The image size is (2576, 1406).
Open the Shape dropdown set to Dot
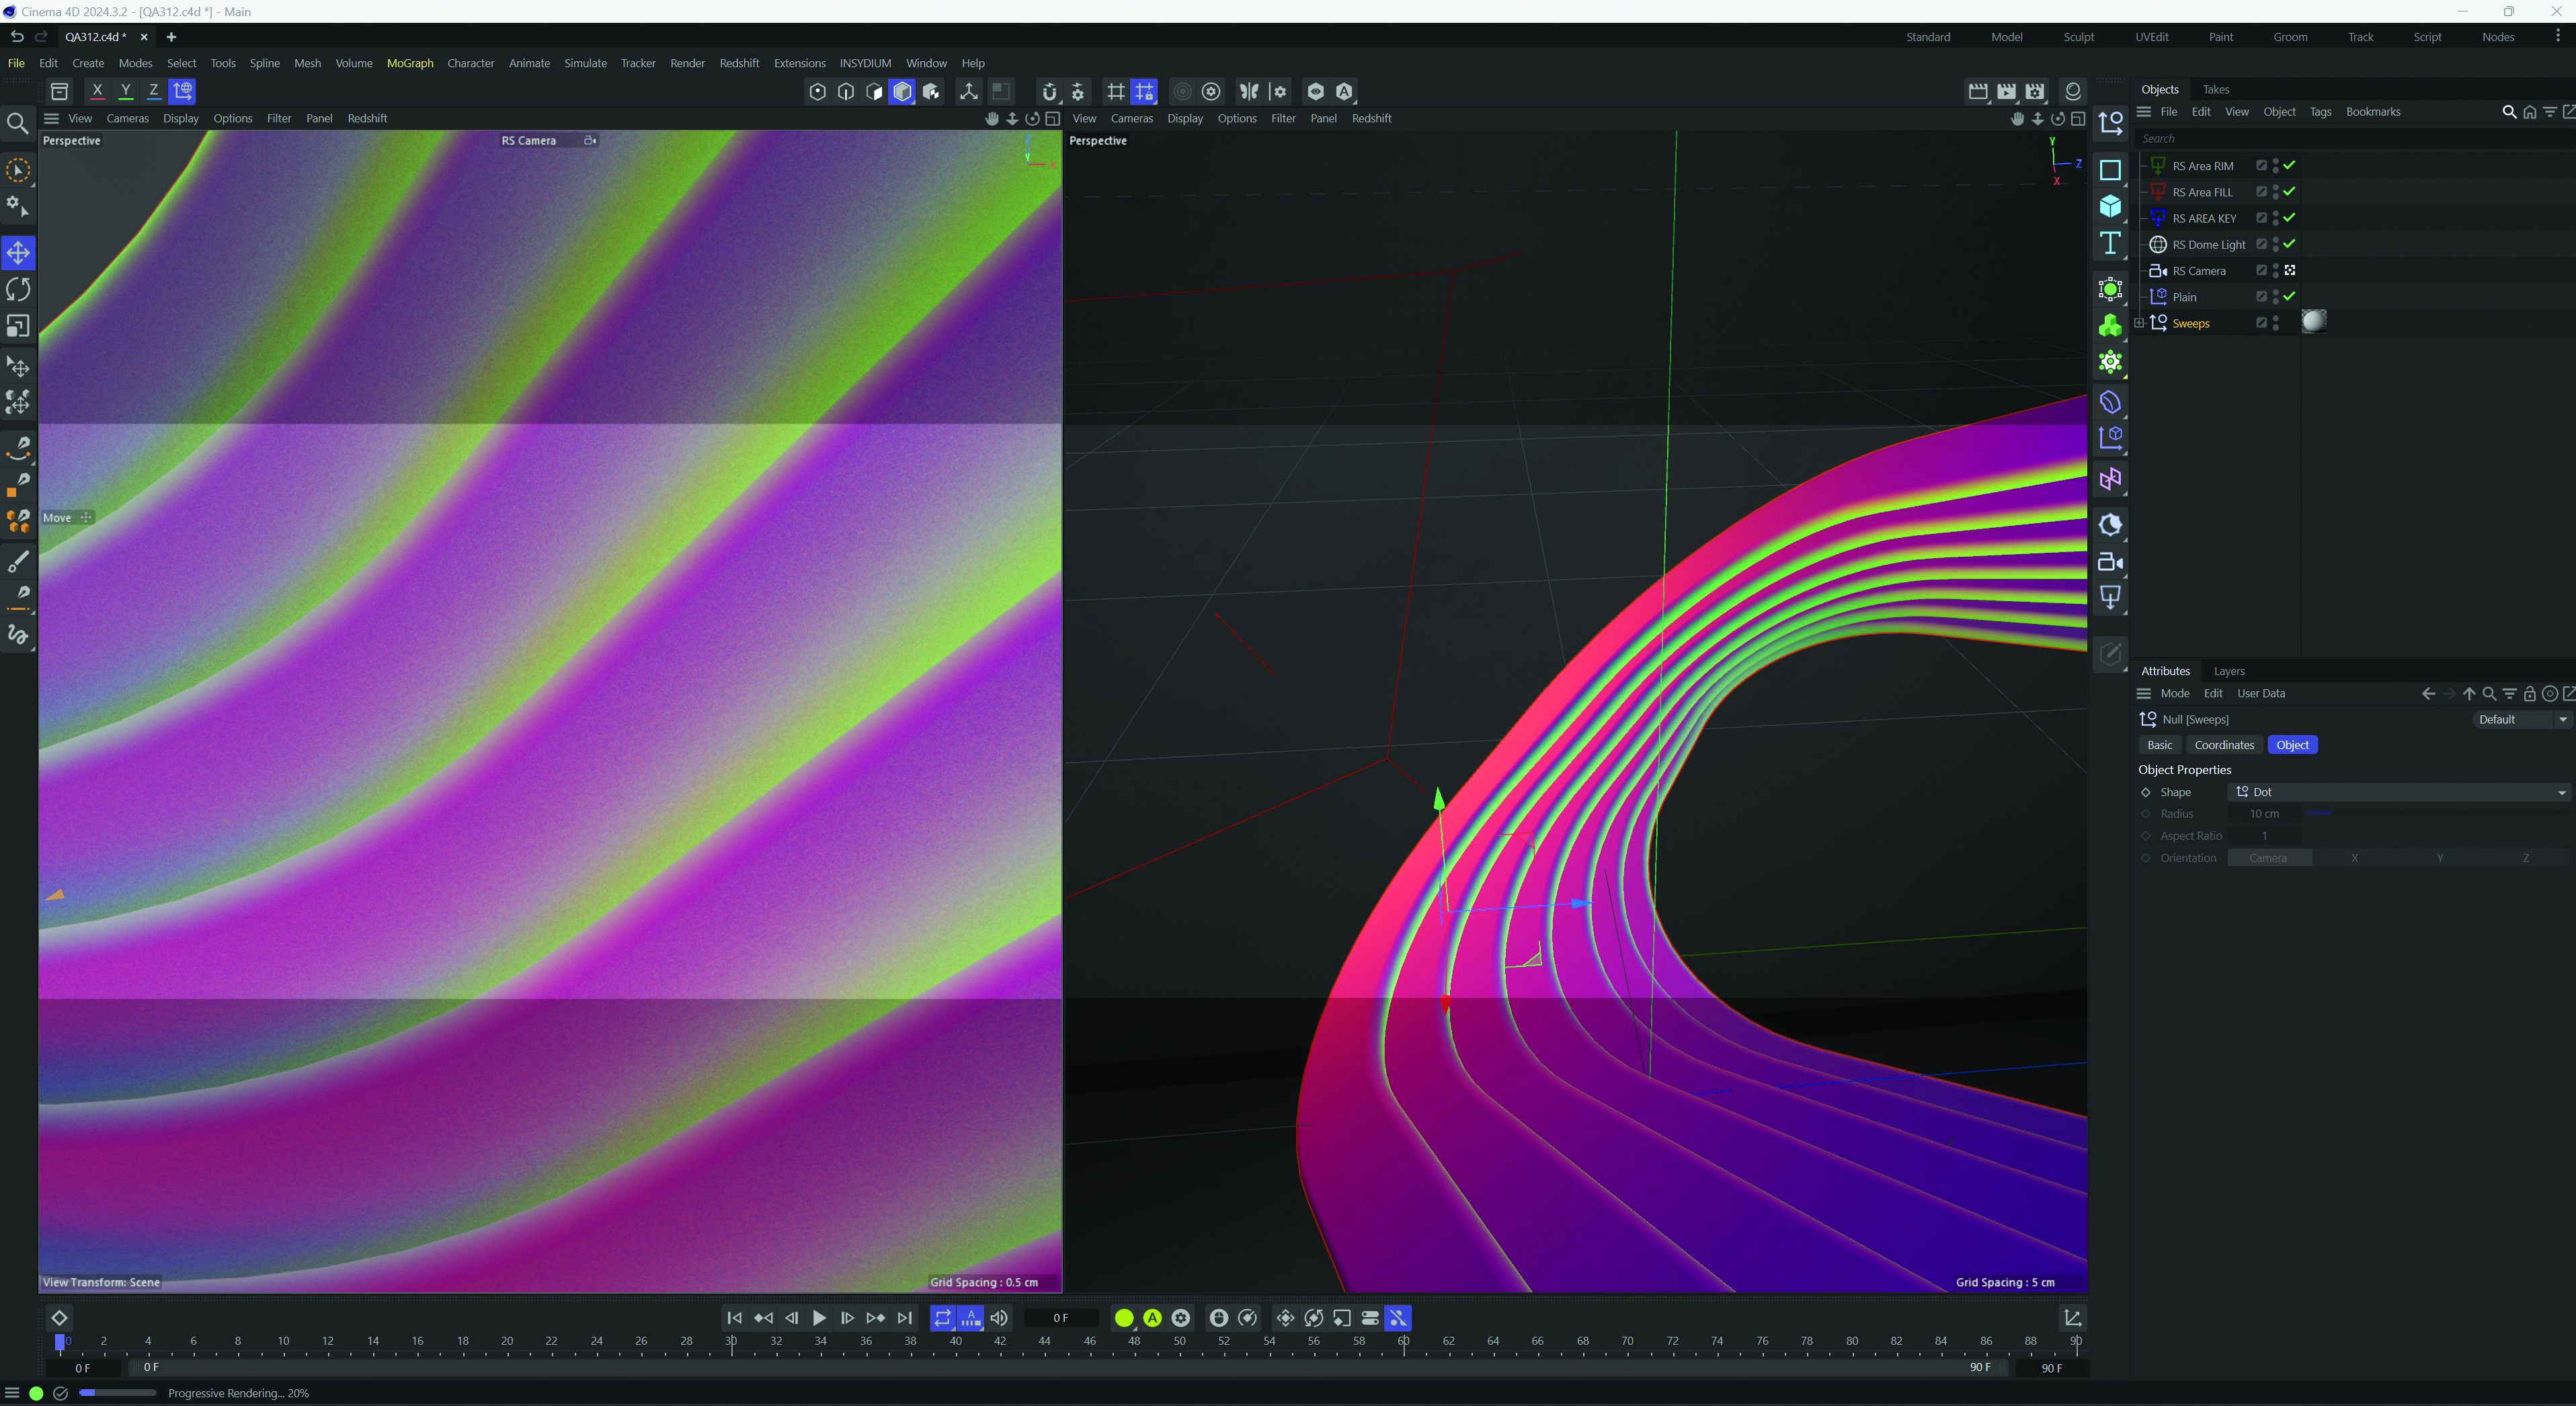point(2399,792)
